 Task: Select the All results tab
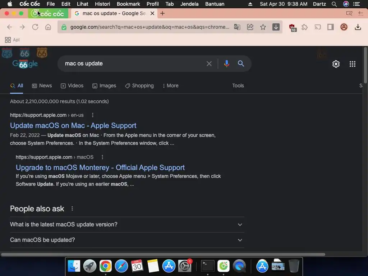click(17, 86)
